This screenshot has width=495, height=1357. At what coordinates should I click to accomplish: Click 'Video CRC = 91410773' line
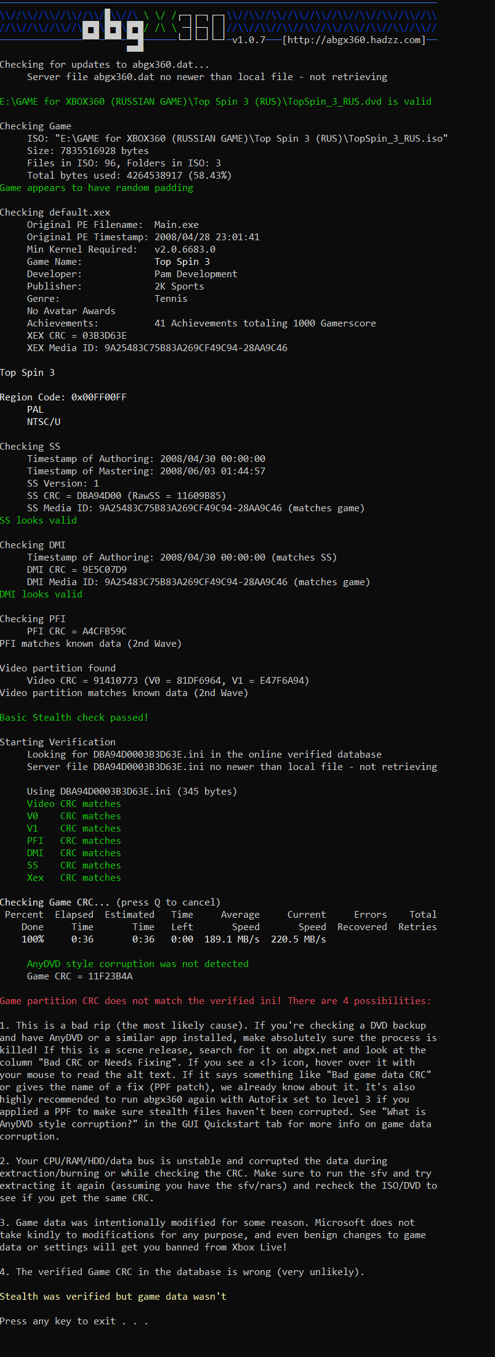point(168,681)
